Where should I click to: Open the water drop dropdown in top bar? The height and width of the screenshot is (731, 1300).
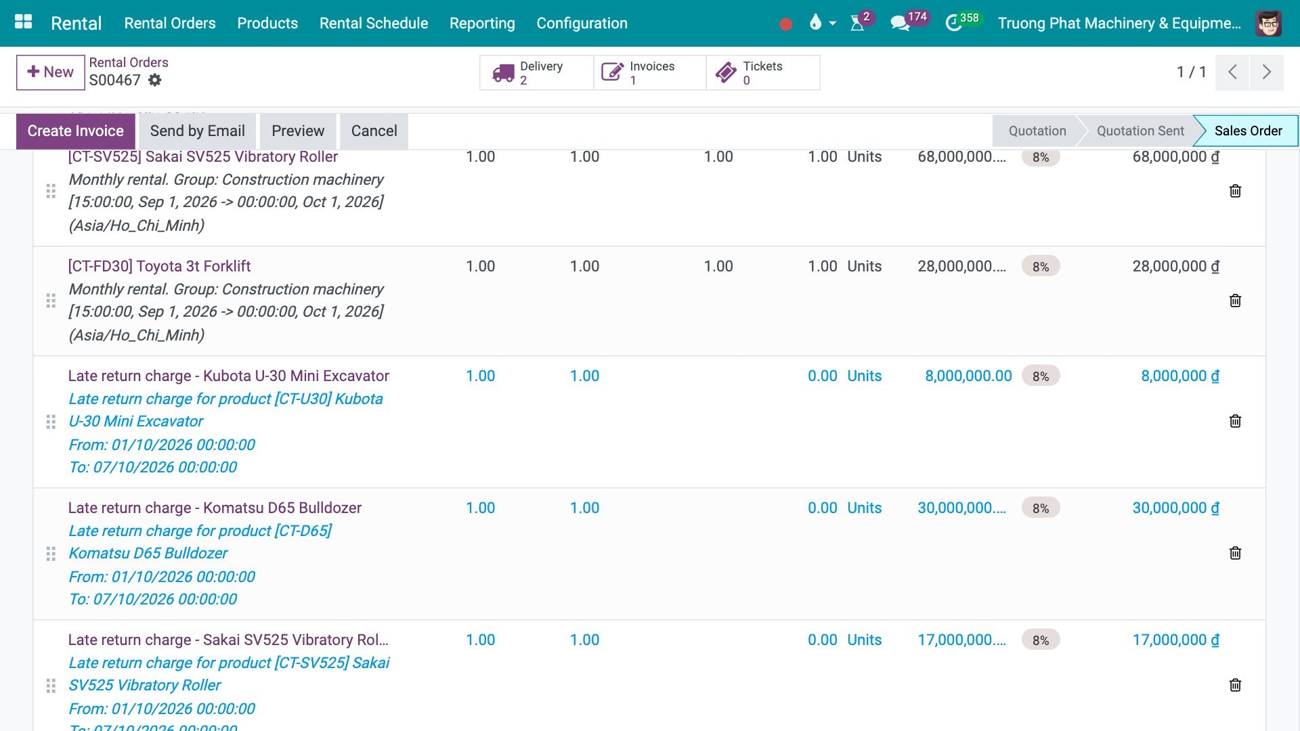pyautogui.click(x=822, y=23)
